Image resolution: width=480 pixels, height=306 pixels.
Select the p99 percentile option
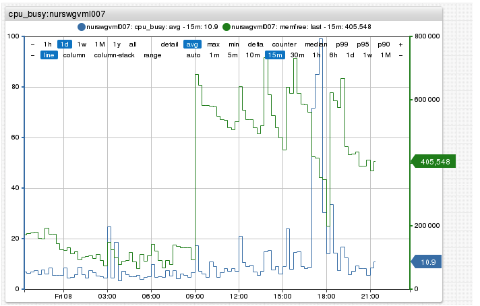[342, 44]
